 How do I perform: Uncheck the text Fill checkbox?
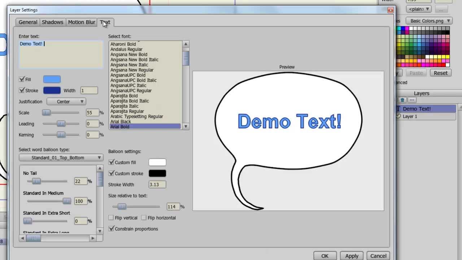[22, 79]
